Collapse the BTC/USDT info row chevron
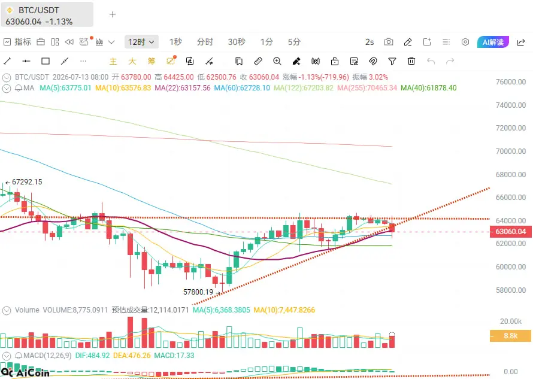The height and width of the screenshot is (379, 533). (6, 77)
